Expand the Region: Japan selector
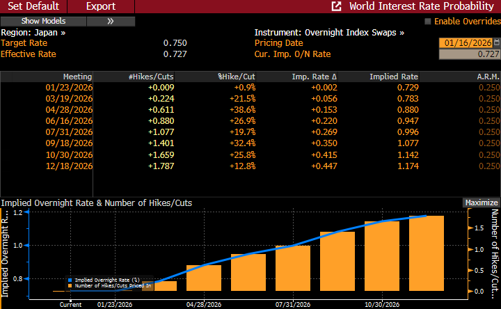Image resolution: width=501 pixels, height=309 pixels. tap(33, 32)
